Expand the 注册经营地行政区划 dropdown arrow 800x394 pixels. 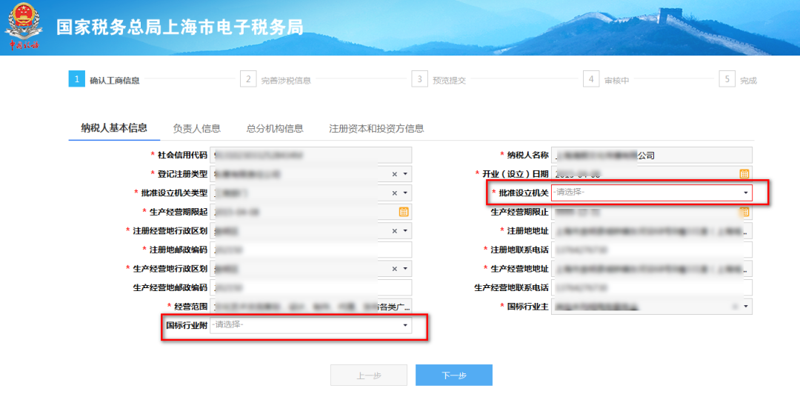coord(405,231)
